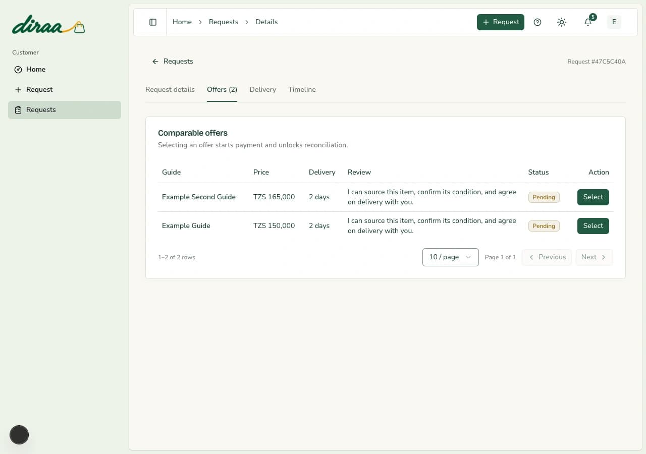This screenshot has width=646, height=454.
Task: Select the Example Guide offer
Action: click(x=593, y=226)
